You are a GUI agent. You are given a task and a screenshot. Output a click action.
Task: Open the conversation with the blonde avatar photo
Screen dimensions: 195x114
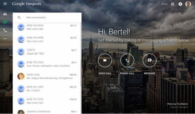47,76
